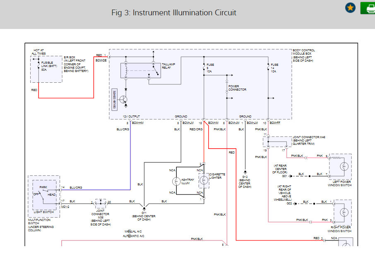Click the FUSE 14 10A label

pyautogui.click(x=274, y=68)
